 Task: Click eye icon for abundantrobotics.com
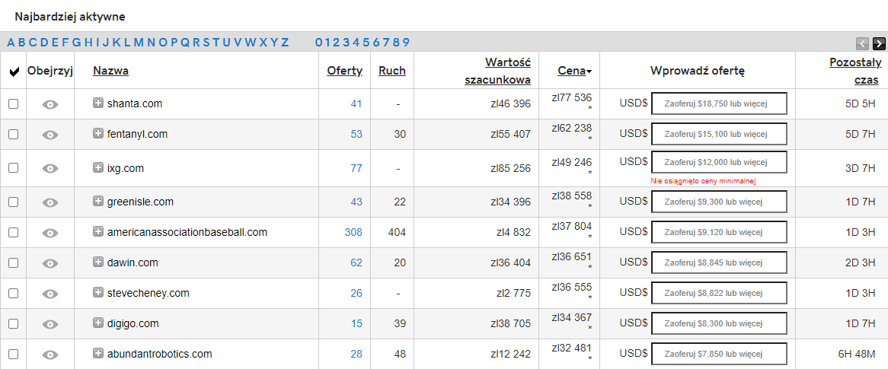tap(50, 355)
